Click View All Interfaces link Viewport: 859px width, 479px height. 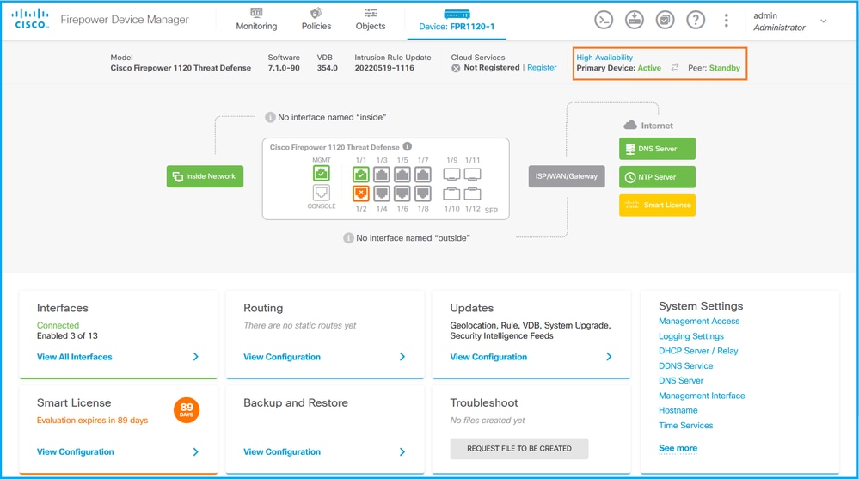[75, 357]
